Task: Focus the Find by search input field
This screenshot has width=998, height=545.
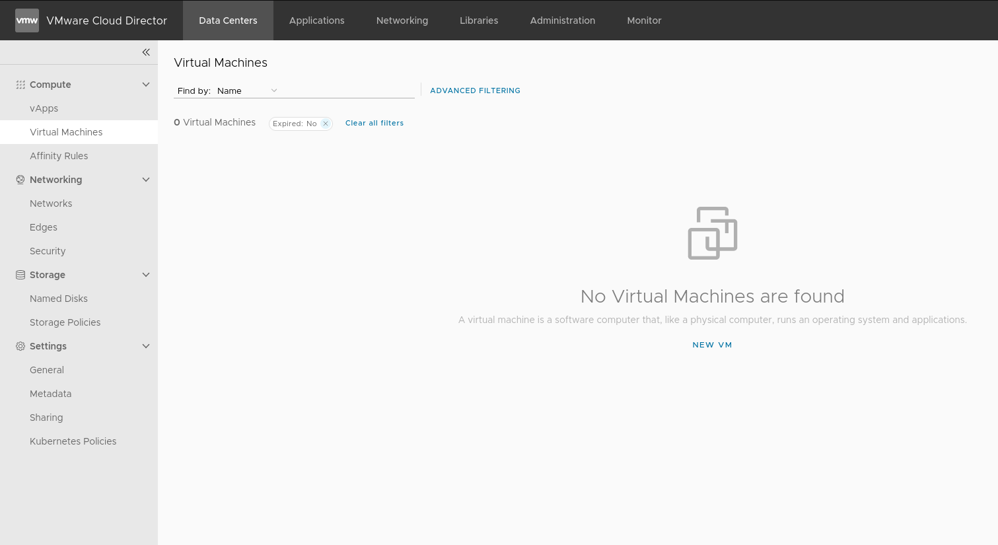Action: coord(347,91)
